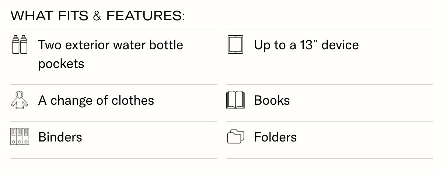Click the "Up to a 13” device" label
The height and width of the screenshot is (172, 443).
coord(306,45)
